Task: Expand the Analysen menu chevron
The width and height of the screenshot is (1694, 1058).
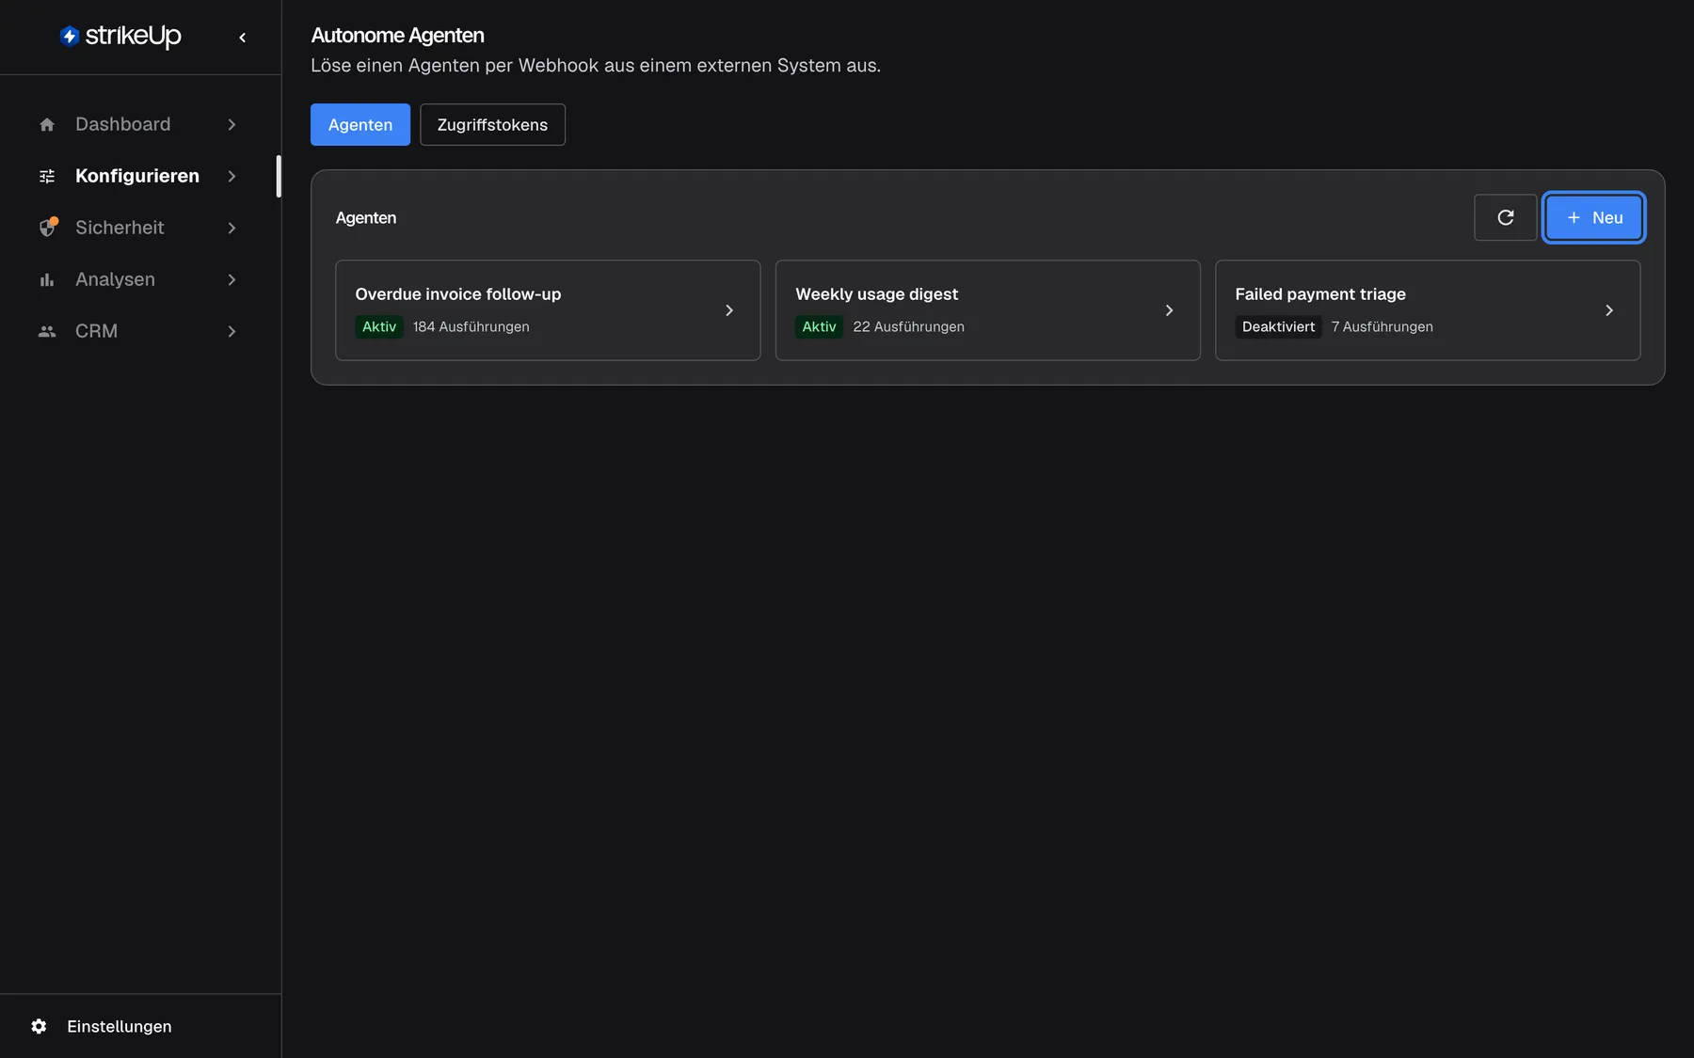Action: pyautogui.click(x=232, y=279)
